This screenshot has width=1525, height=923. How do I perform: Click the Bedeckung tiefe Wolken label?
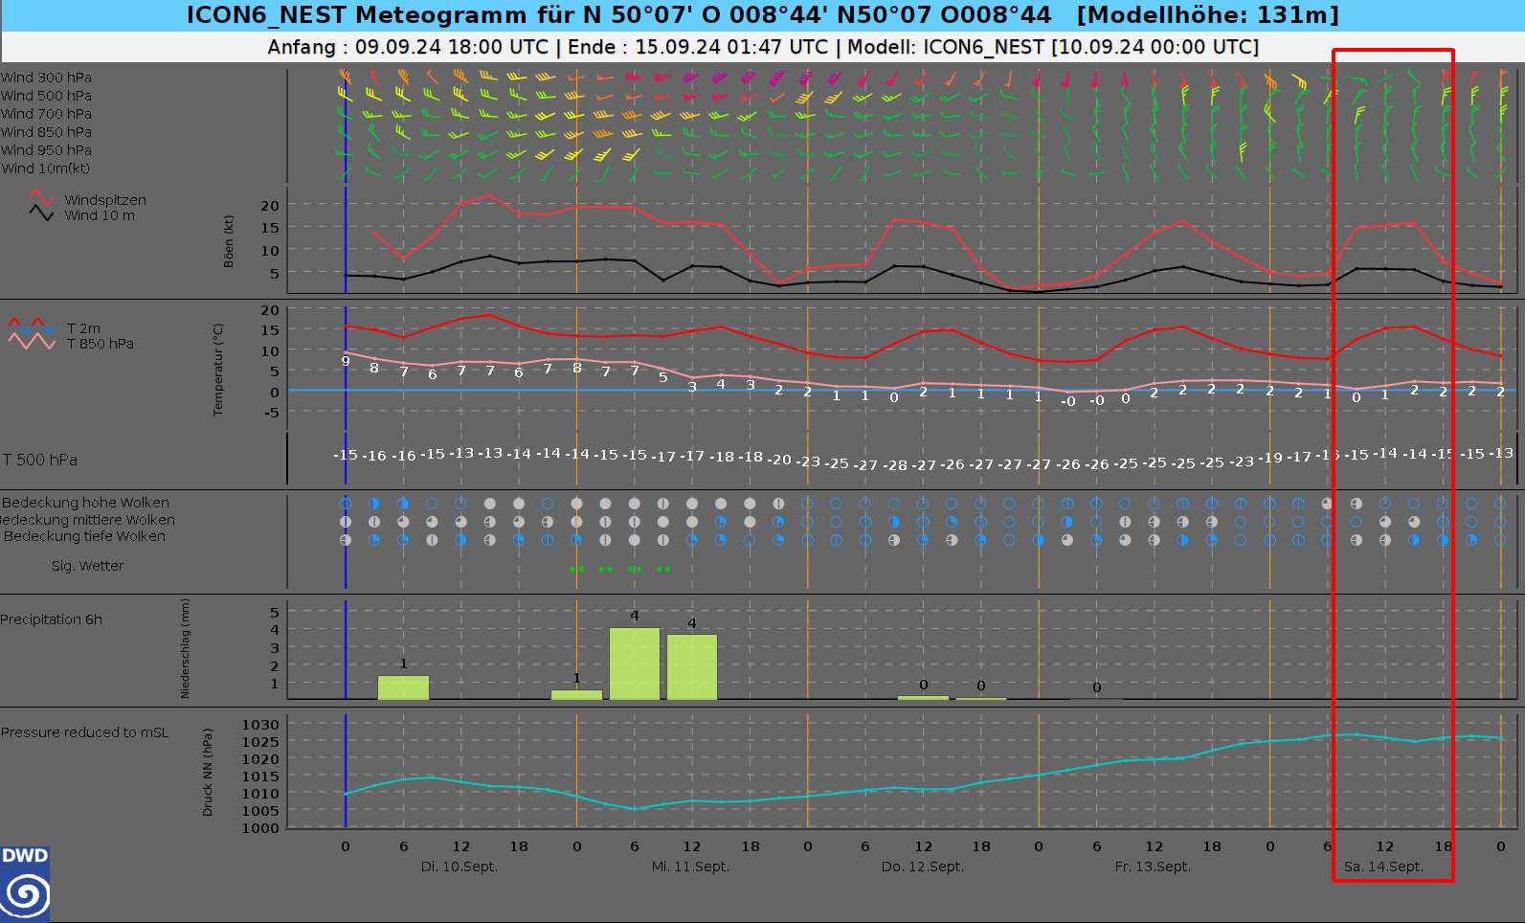tap(84, 536)
